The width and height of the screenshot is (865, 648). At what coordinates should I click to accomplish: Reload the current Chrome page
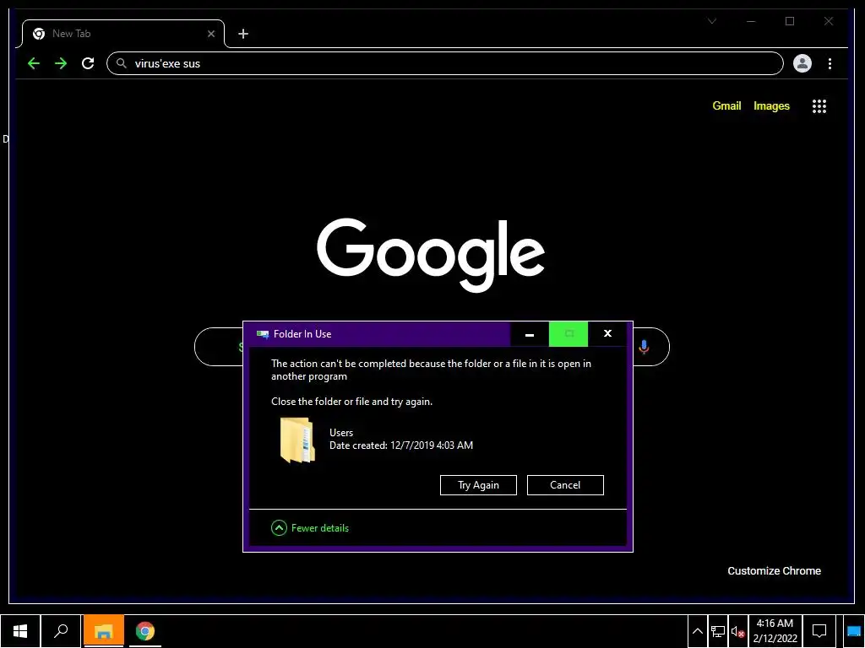click(x=88, y=63)
